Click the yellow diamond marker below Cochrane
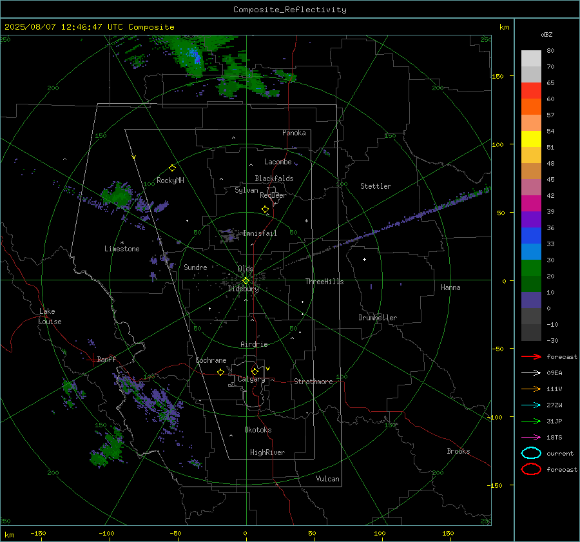The width and height of the screenshot is (580, 542). 221,372
